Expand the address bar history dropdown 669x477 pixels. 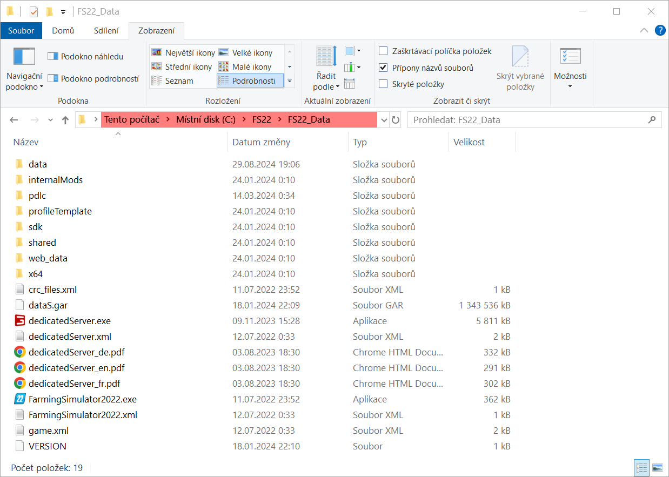pos(383,120)
